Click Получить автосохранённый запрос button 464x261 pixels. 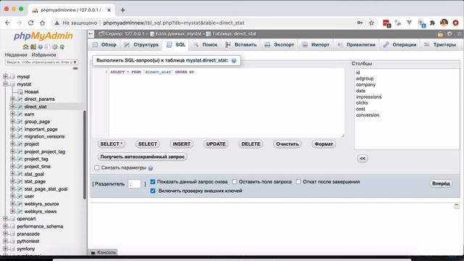coord(142,157)
